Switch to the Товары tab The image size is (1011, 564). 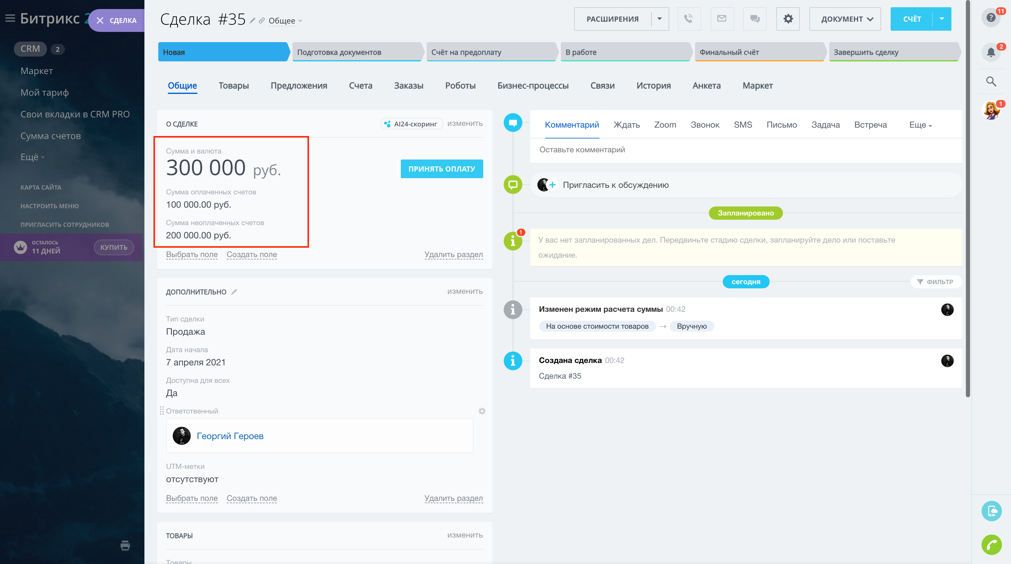233,85
